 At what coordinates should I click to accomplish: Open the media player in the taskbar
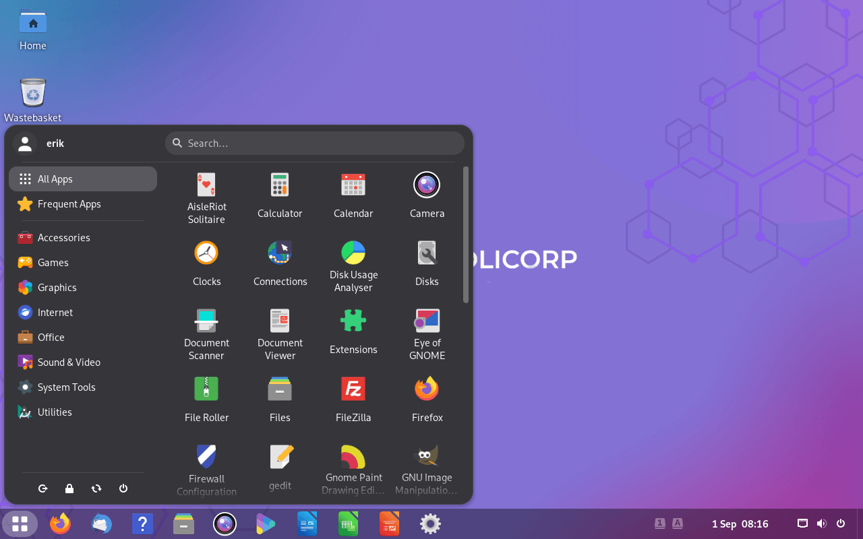[x=266, y=524]
